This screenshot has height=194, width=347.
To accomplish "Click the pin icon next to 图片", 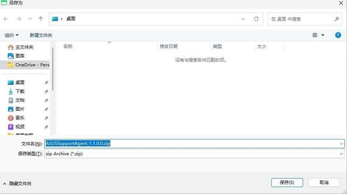I will pyautogui.click(x=46, y=109).
